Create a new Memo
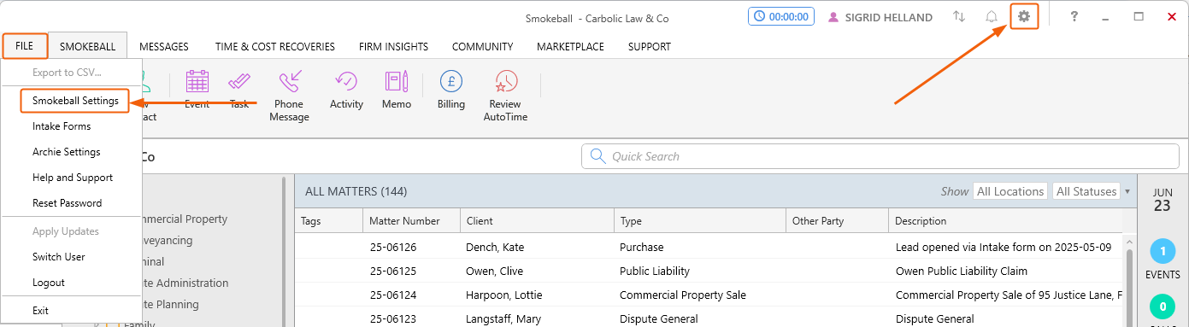Viewport: 1189px width, 327px height. 397,91
